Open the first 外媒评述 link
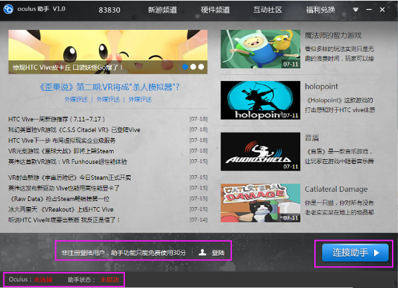 coord(76,100)
